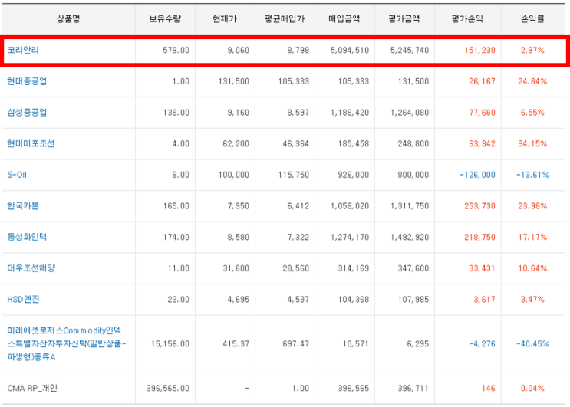Open the 미래에셋로저스Commodity fund link
Screen dimensions: 570x407
(67, 344)
